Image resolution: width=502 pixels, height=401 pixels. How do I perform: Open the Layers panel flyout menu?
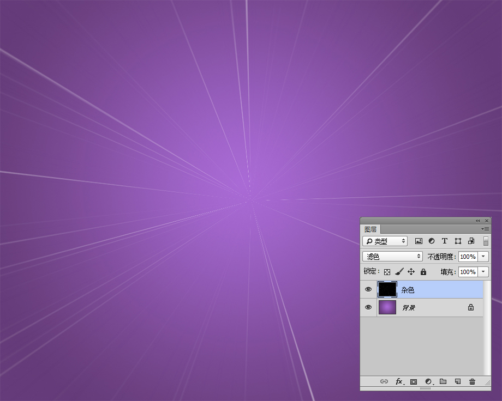485,229
